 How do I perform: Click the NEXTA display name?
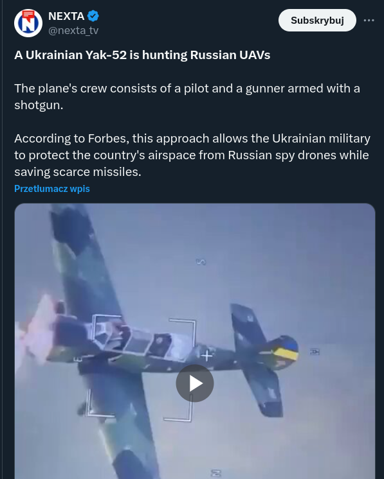[x=66, y=16]
